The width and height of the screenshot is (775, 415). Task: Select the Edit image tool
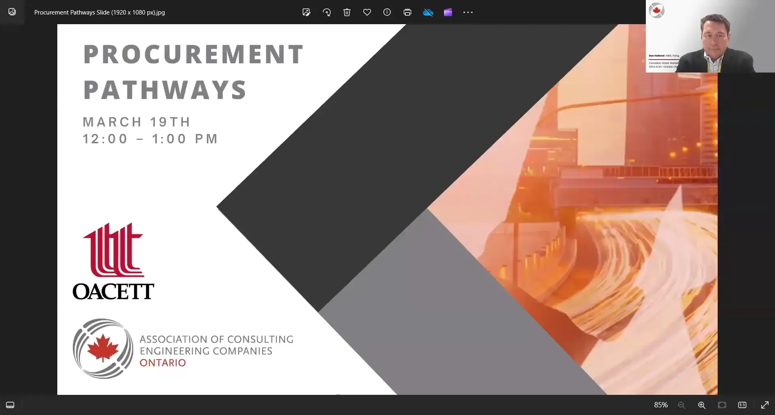click(307, 12)
